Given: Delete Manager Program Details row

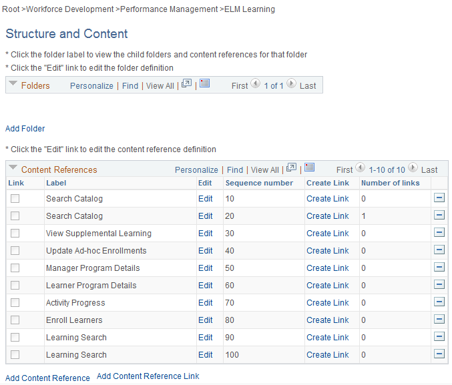Looking at the screenshot, I should (439, 267).
